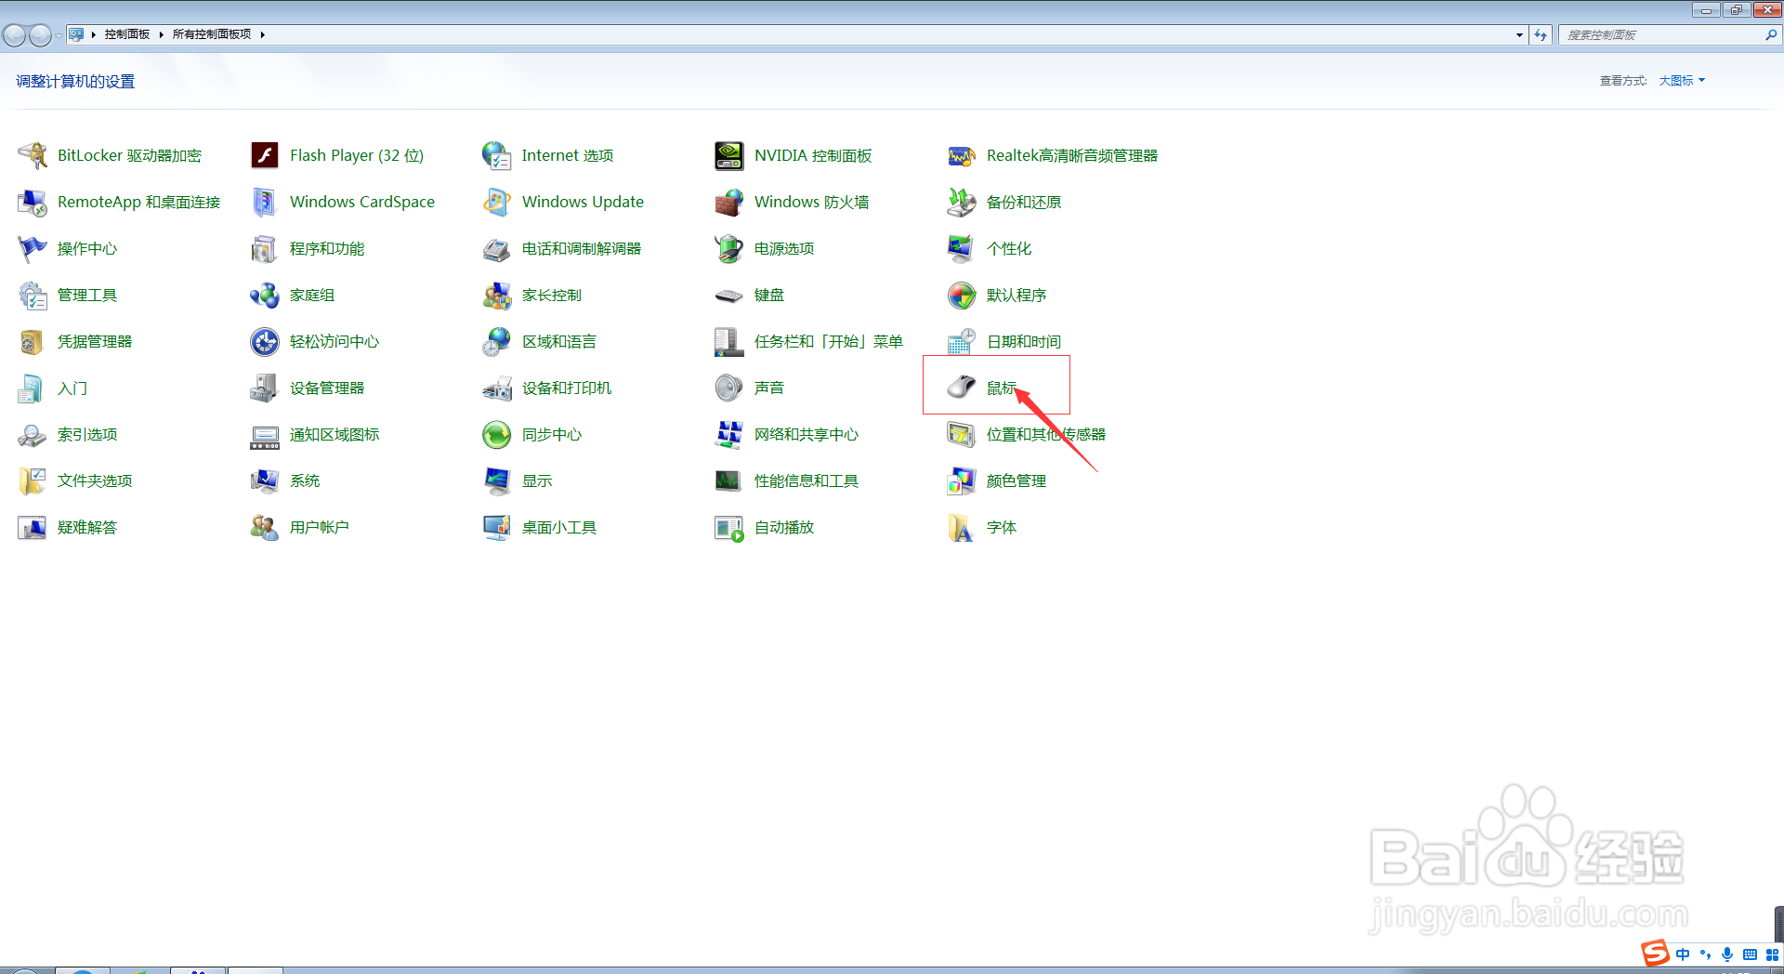Expand the address bar history dropdown arrow
The width and height of the screenshot is (1784, 974).
click(x=1519, y=34)
